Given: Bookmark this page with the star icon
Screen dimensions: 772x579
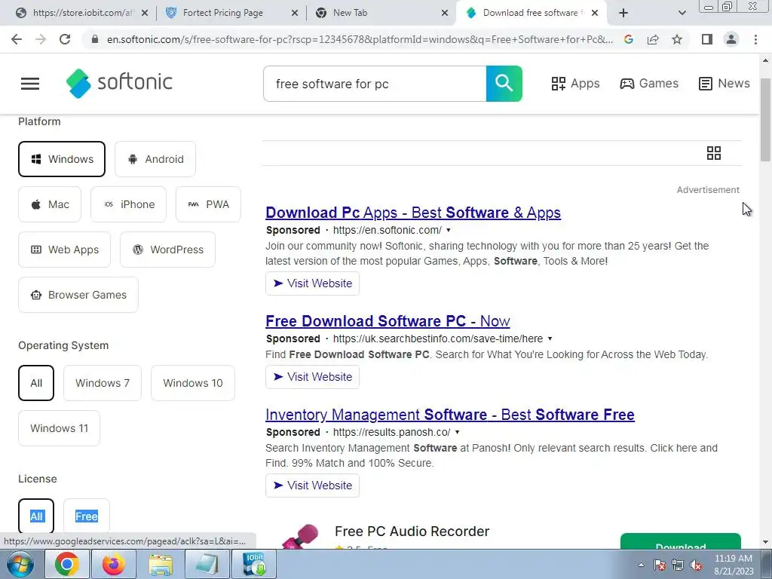Looking at the screenshot, I should click(x=677, y=39).
